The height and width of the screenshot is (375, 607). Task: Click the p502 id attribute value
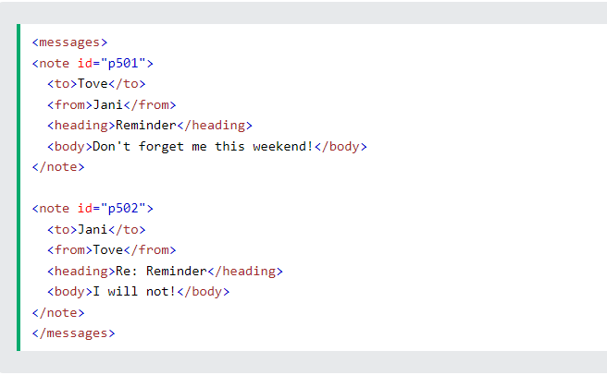click(123, 209)
